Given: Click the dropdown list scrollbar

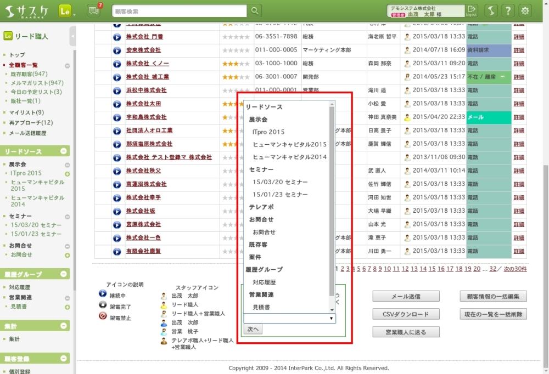Looking at the screenshot, I should [332, 201].
